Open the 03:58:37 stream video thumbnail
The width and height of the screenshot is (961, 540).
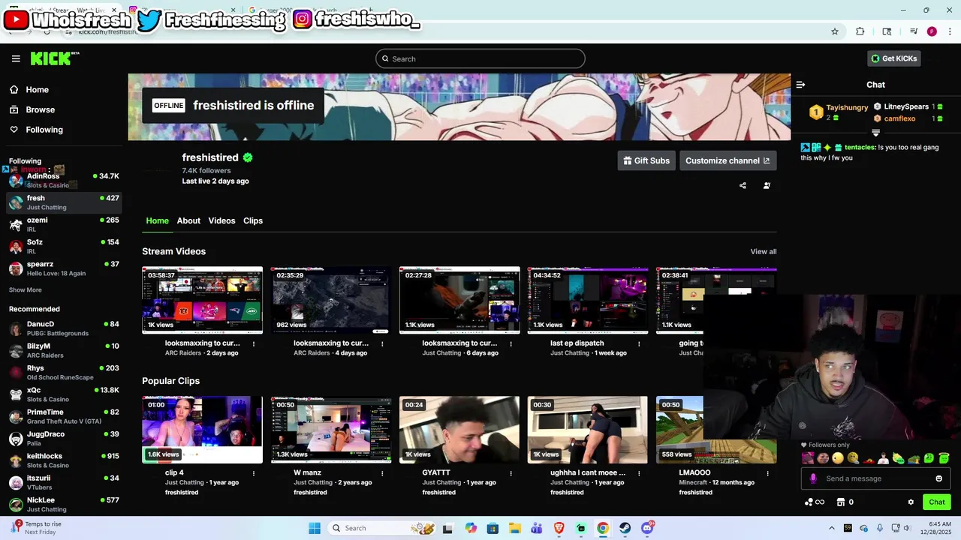tap(203, 300)
